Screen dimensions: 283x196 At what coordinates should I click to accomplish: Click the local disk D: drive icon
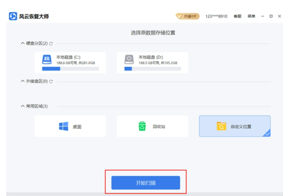point(129,59)
